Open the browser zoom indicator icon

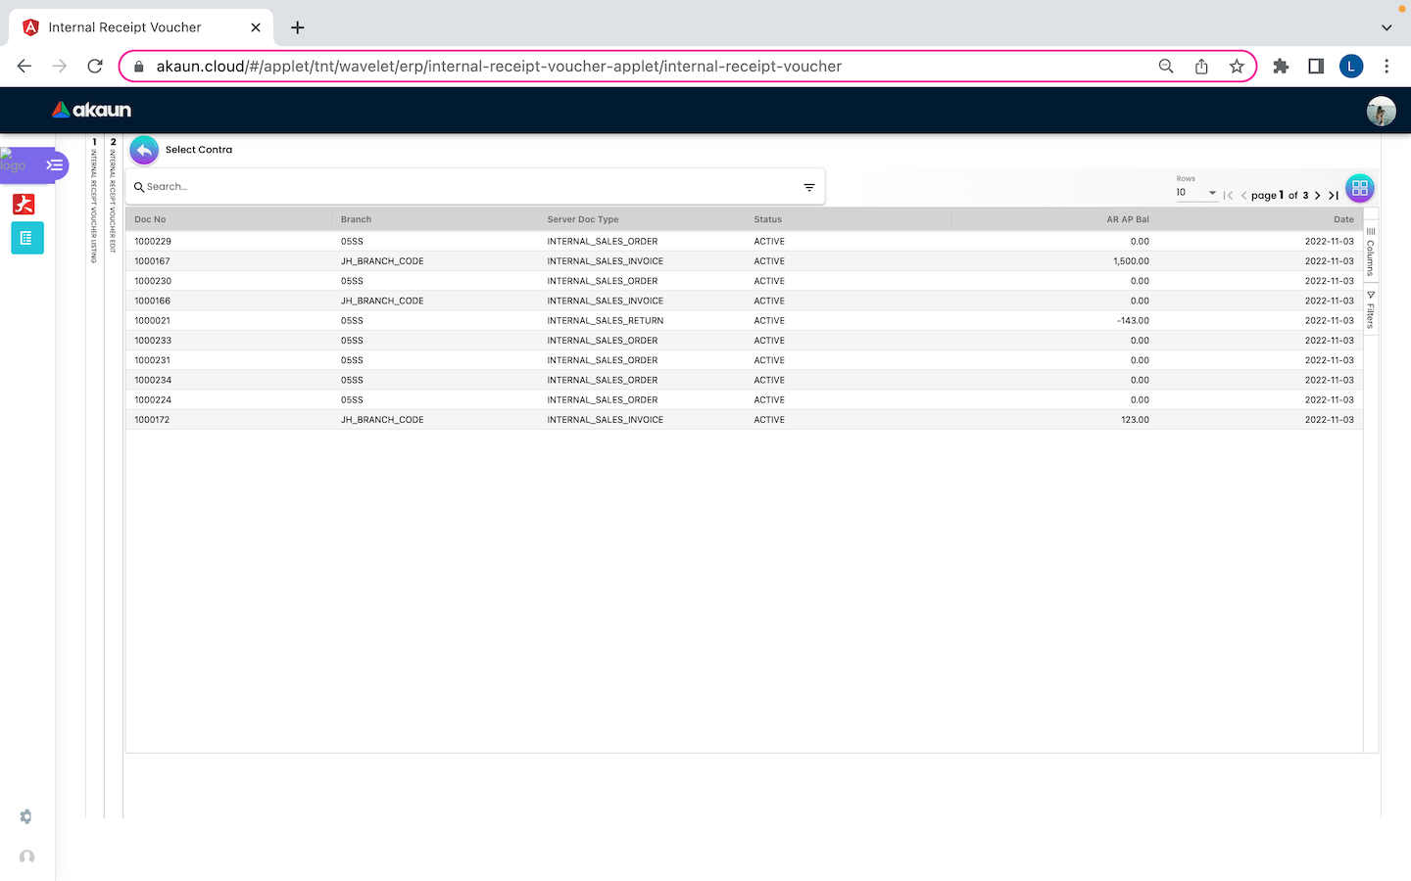pos(1166,66)
